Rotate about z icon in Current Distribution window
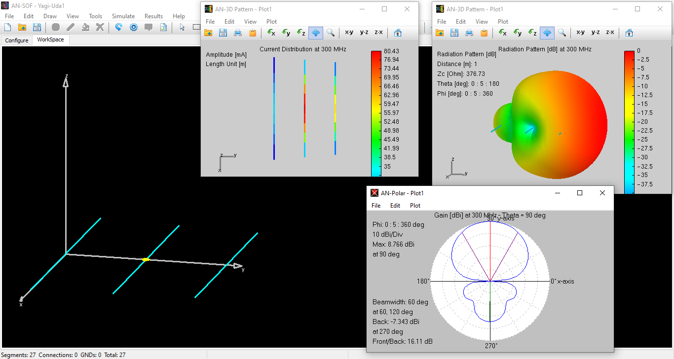 (x=301, y=33)
